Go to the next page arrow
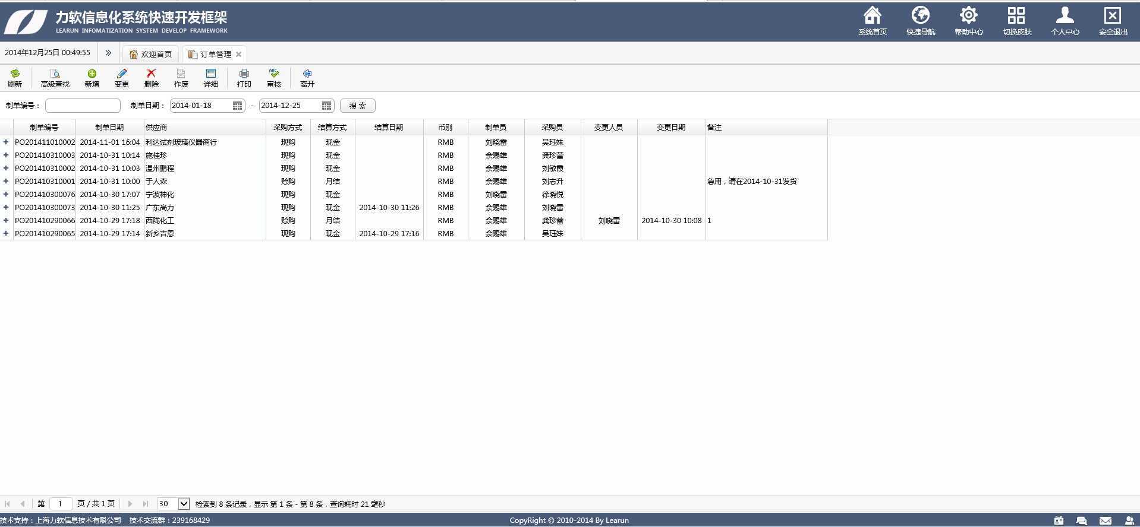1140x527 pixels. 130,504
